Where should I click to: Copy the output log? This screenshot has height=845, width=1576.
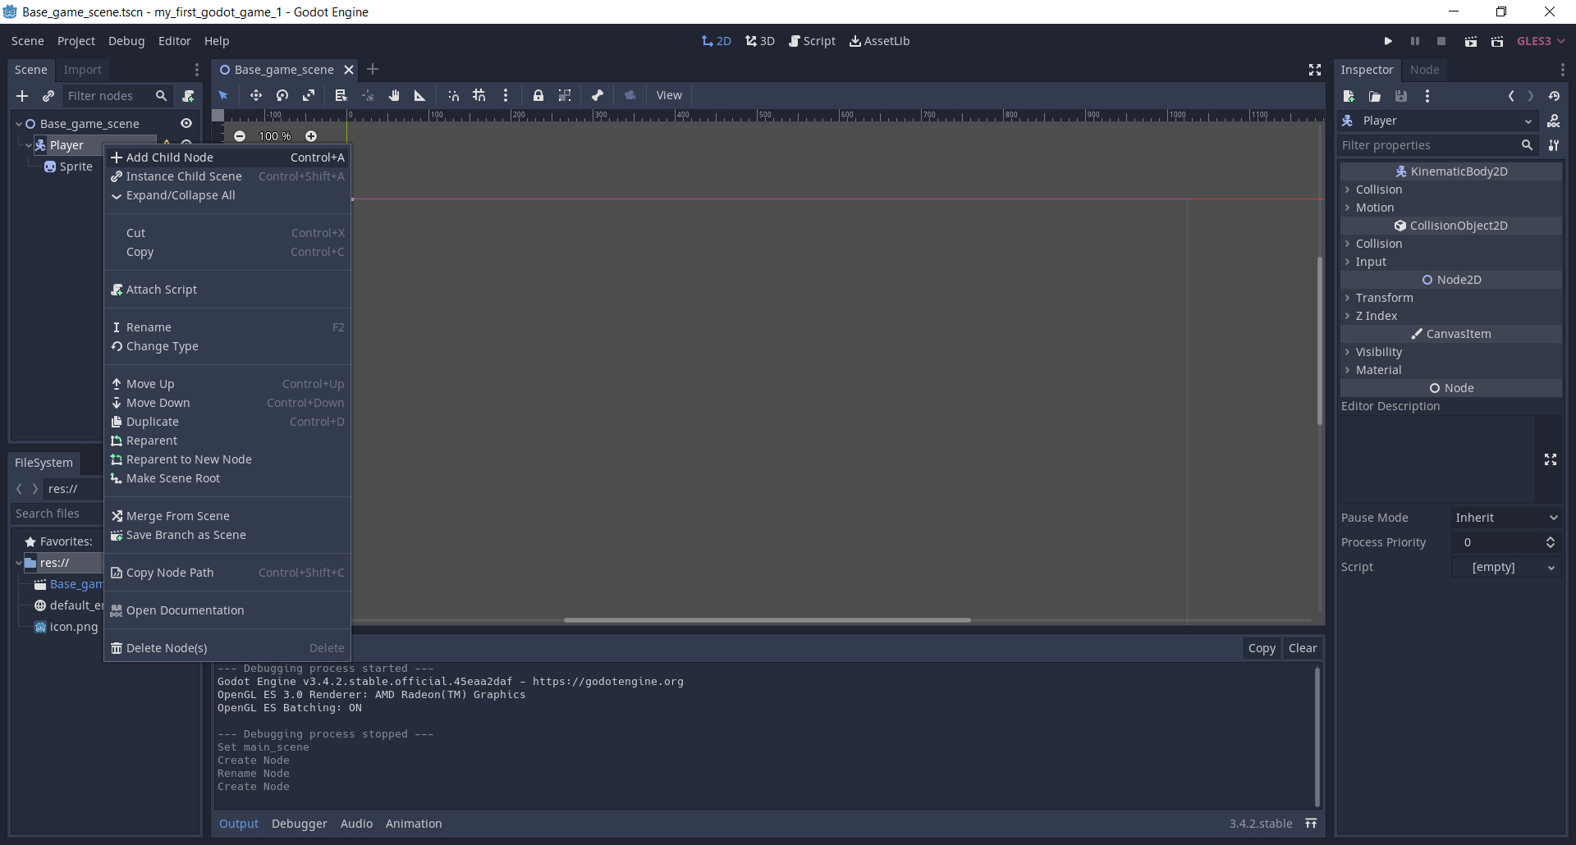(x=1262, y=648)
